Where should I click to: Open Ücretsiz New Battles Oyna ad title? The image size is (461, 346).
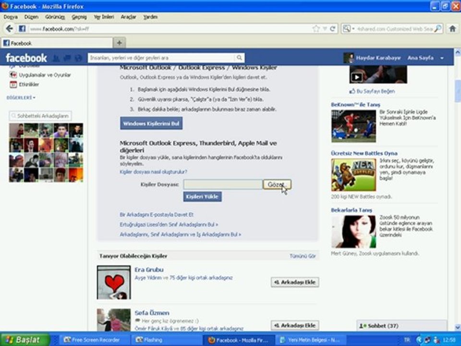(364, 153)
